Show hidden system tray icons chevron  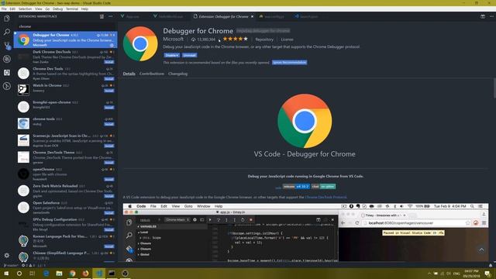429,274
